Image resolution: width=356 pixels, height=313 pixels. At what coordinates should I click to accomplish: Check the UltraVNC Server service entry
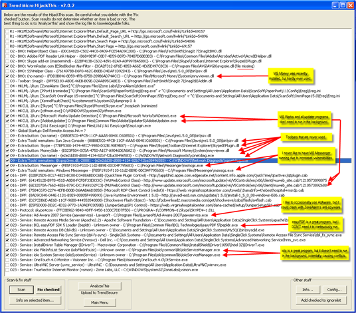tap(7, 265)
